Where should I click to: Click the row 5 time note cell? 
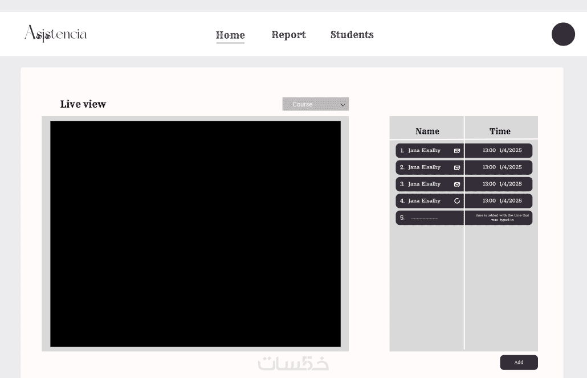[499, 217]
